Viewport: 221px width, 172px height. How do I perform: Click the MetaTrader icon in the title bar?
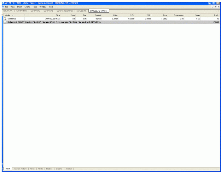(x=3, y=3)
